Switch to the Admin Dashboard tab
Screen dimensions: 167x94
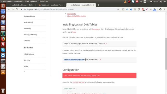tap(23, 5)
